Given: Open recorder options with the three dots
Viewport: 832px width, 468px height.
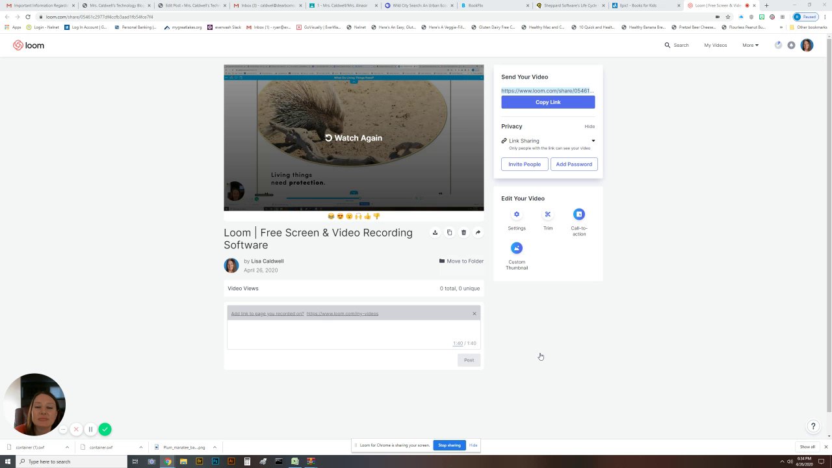Looking at the screenshot, I should [63, 429].
